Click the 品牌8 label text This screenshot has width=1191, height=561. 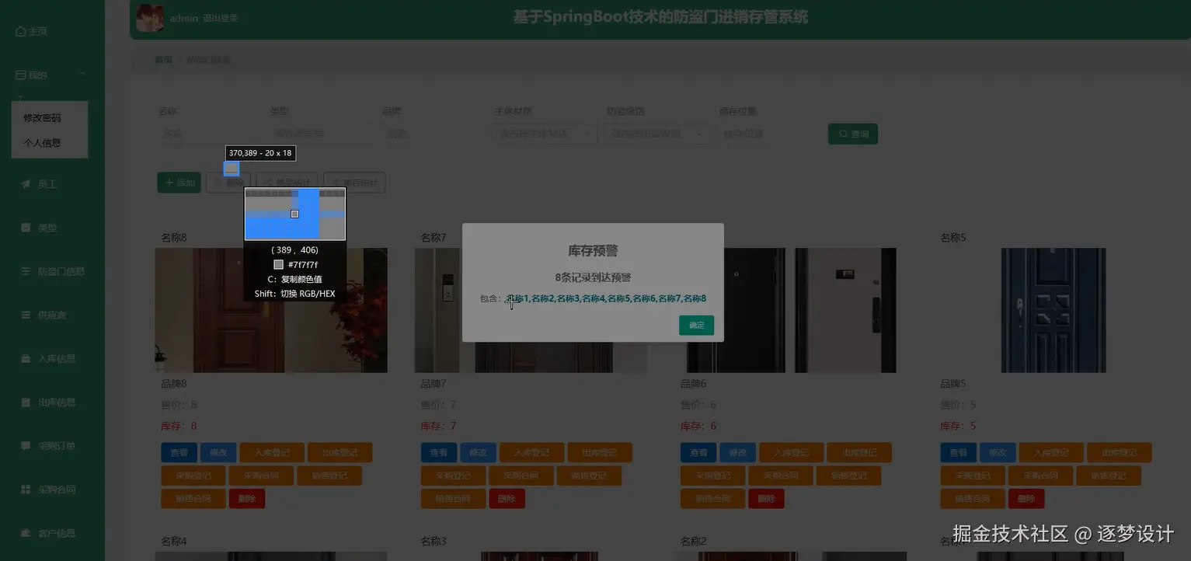pos(174,384)
